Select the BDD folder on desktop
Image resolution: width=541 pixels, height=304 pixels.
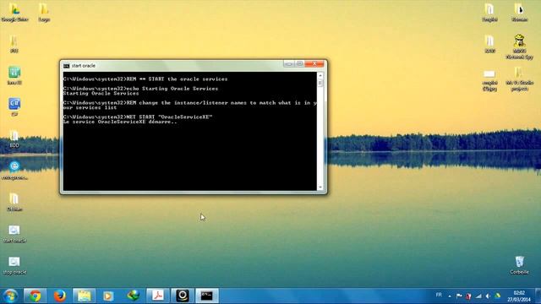coord(14,138)
